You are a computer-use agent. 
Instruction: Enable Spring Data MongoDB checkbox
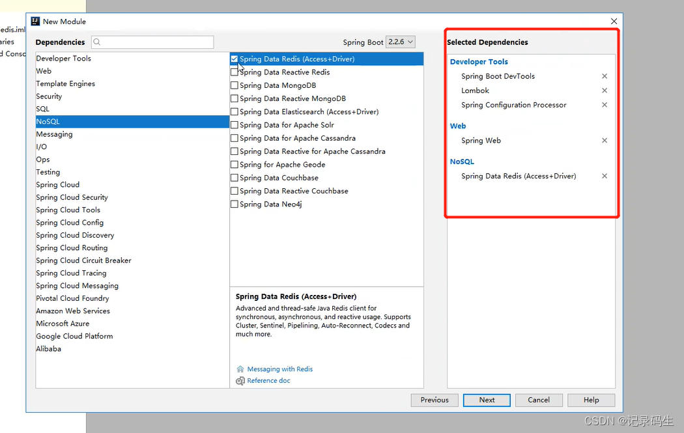(x=235, y=85)
